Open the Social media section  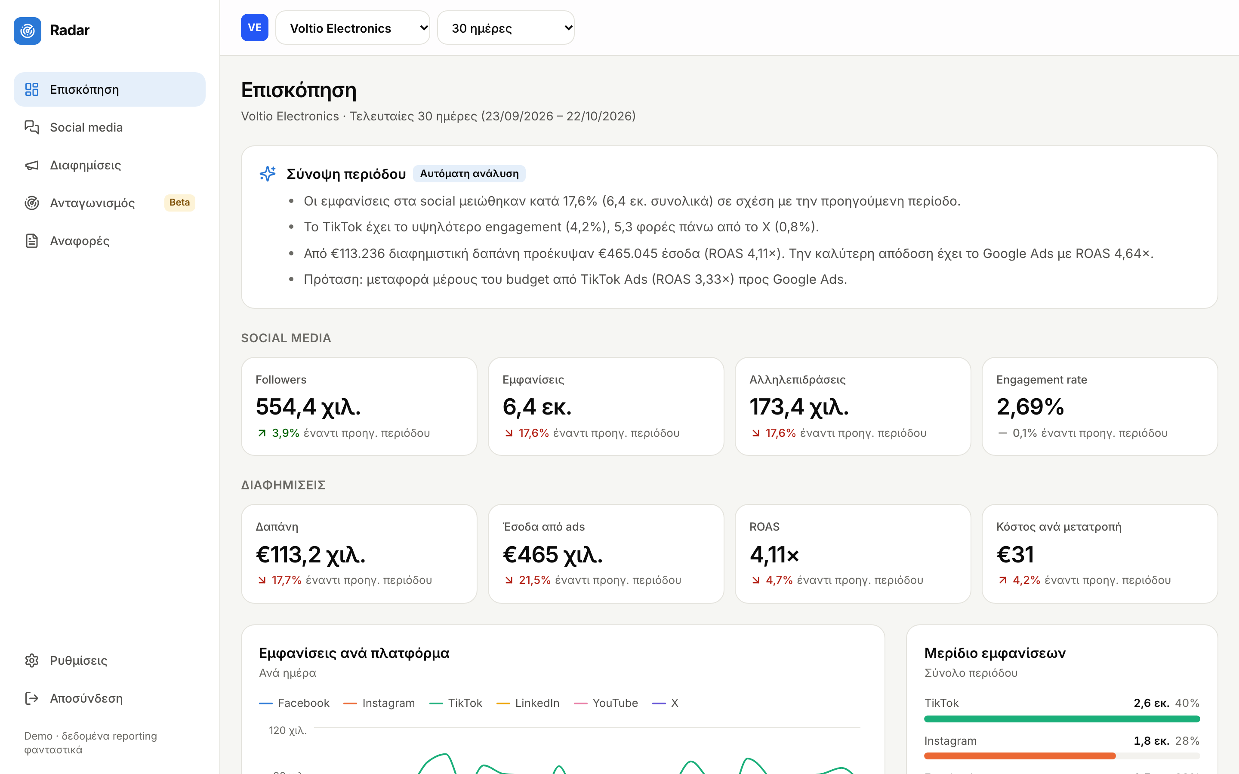pyautogui.click(x=110, y=127)
